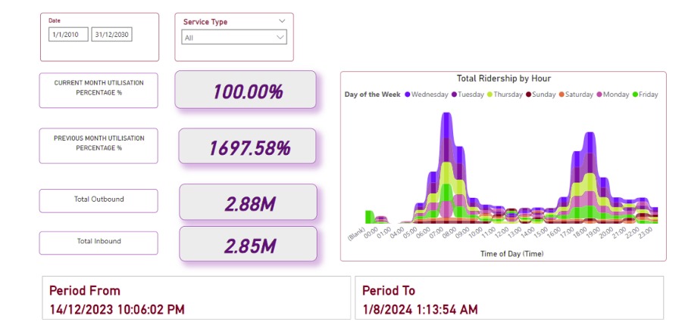Screen dimensions: 685x334
Task: Click the Wednesday legend color dot
Action: 407,94
